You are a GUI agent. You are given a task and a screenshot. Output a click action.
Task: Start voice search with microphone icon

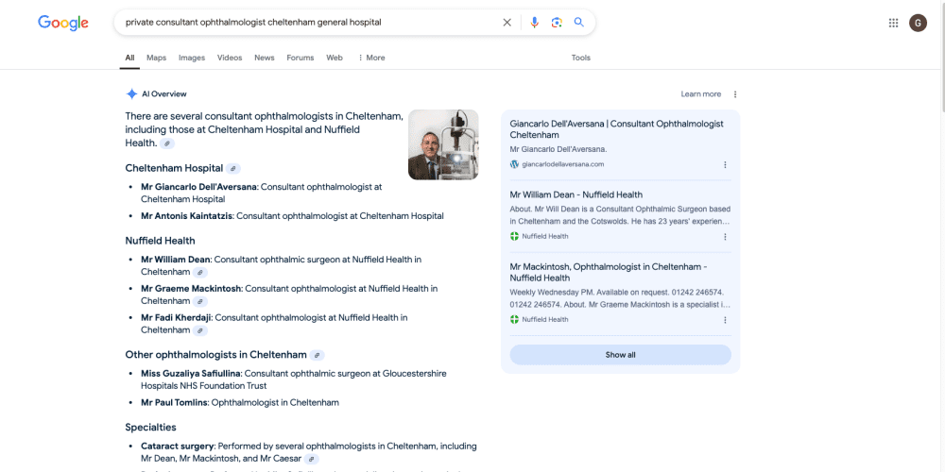(534, 23)
